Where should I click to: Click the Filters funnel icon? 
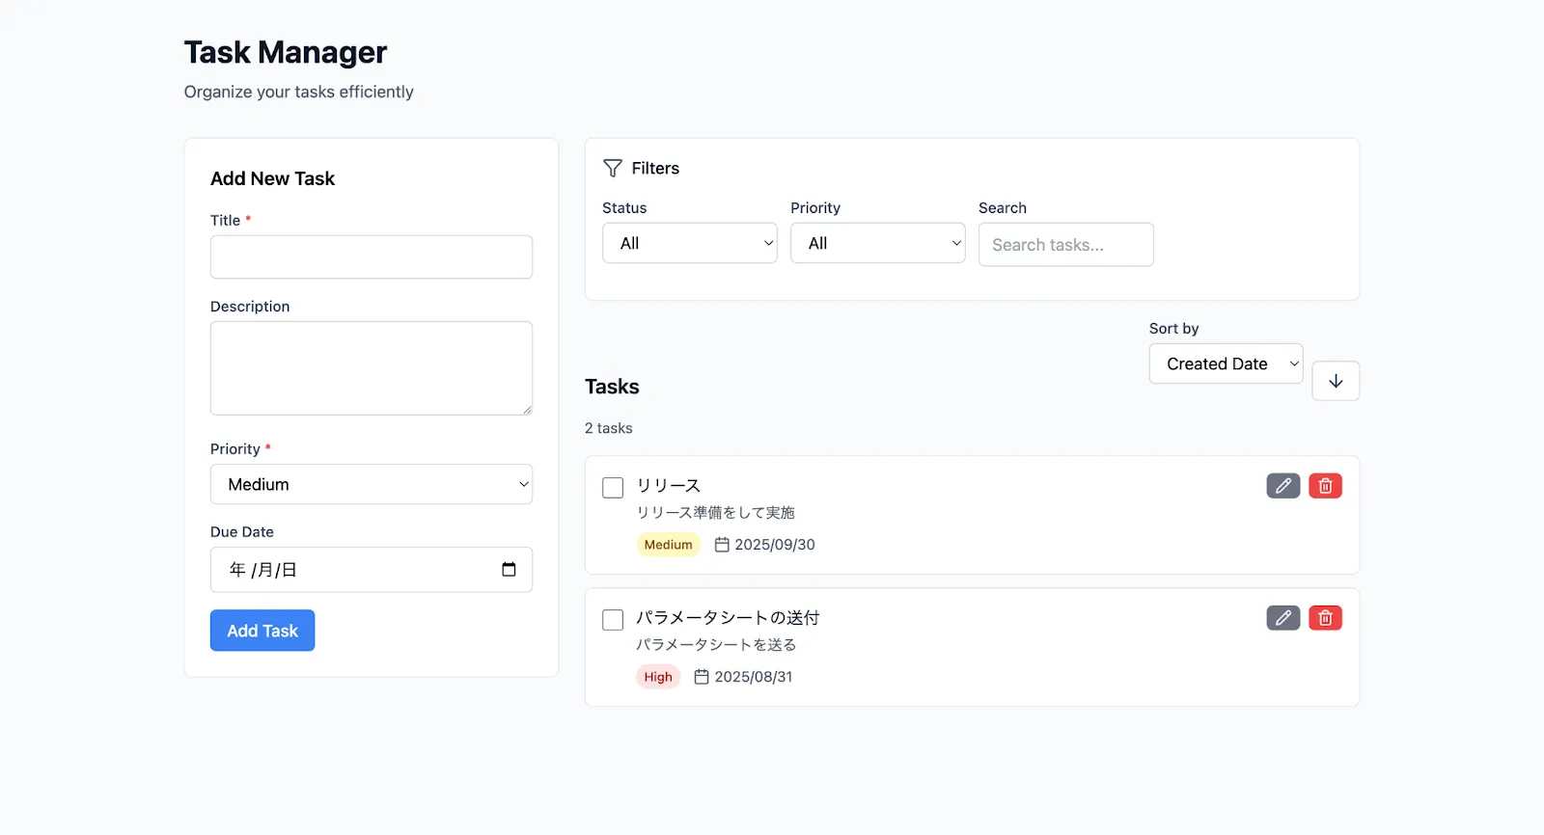613,169
